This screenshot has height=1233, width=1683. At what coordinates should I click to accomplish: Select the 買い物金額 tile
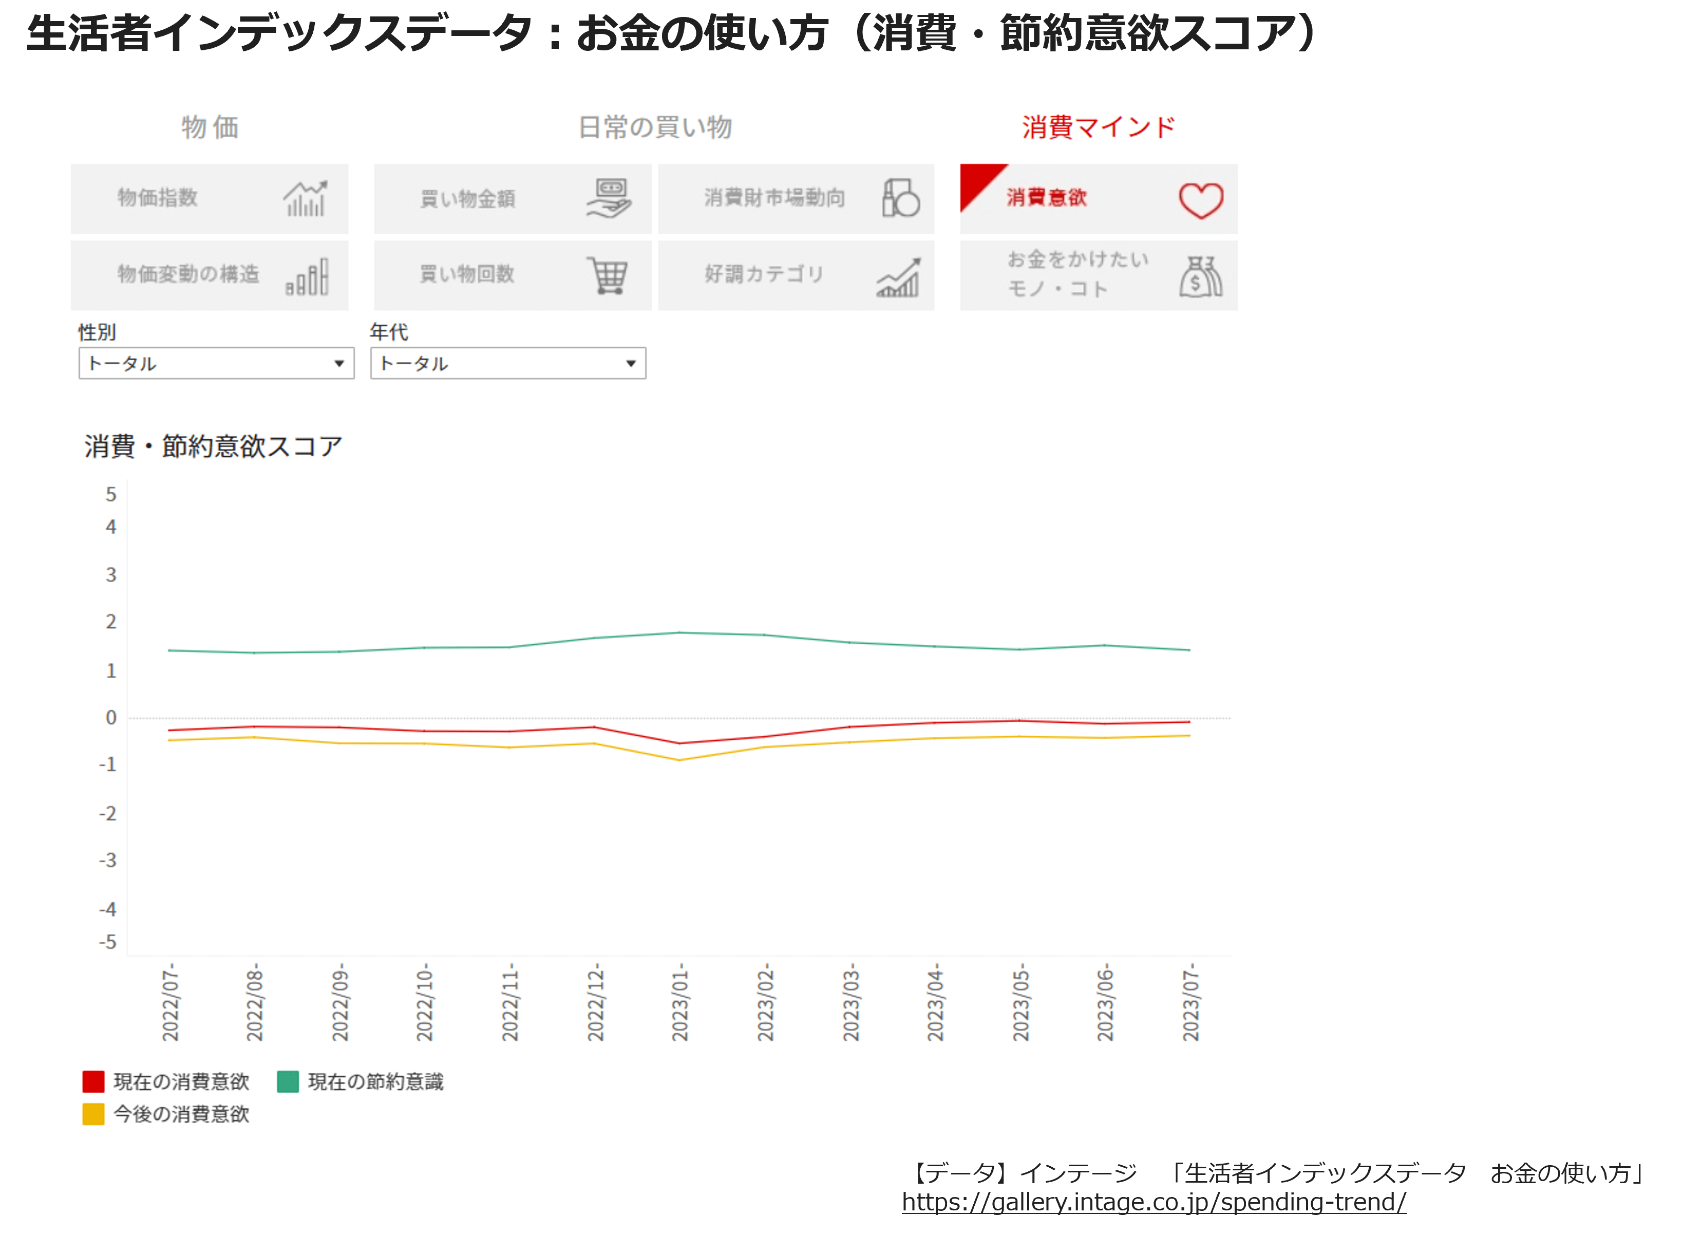[x=513, y=198]
